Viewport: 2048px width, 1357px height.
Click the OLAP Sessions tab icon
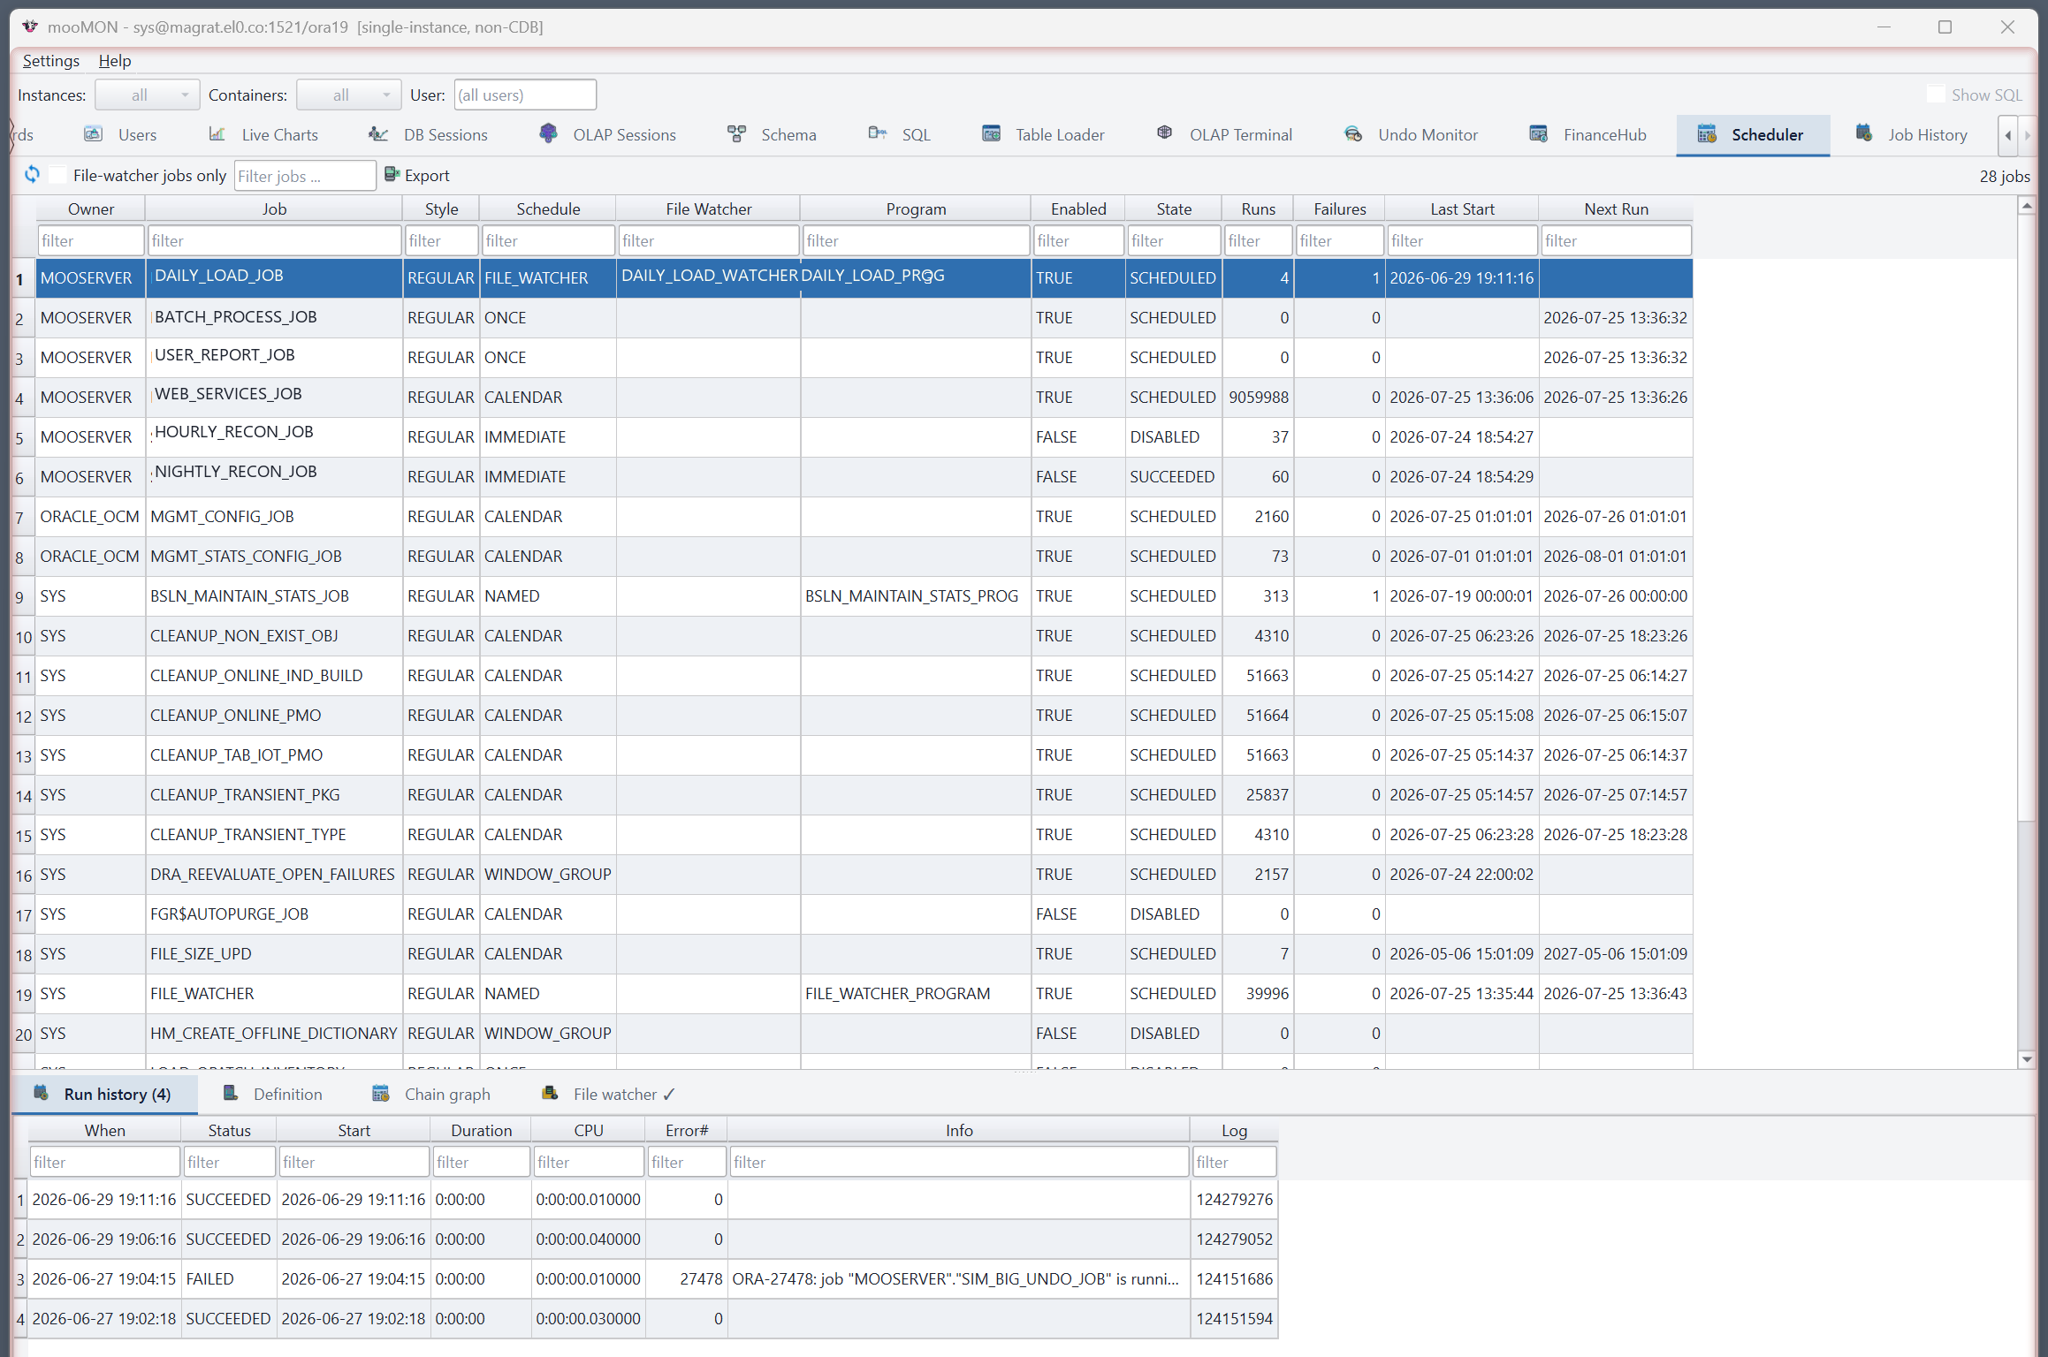[x=548, y=133]
